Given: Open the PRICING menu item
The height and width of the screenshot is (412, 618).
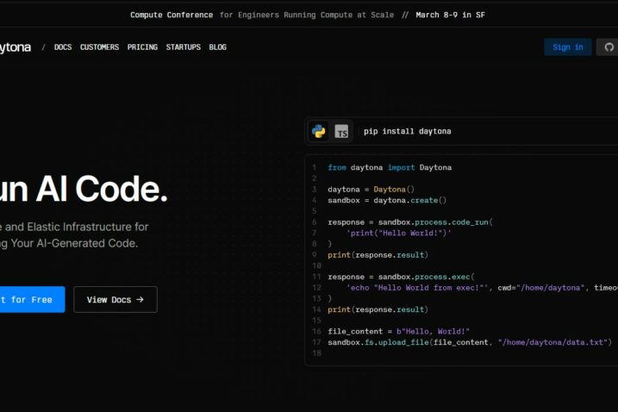Looking at the screenshot, I should click(x=142, y=47).
